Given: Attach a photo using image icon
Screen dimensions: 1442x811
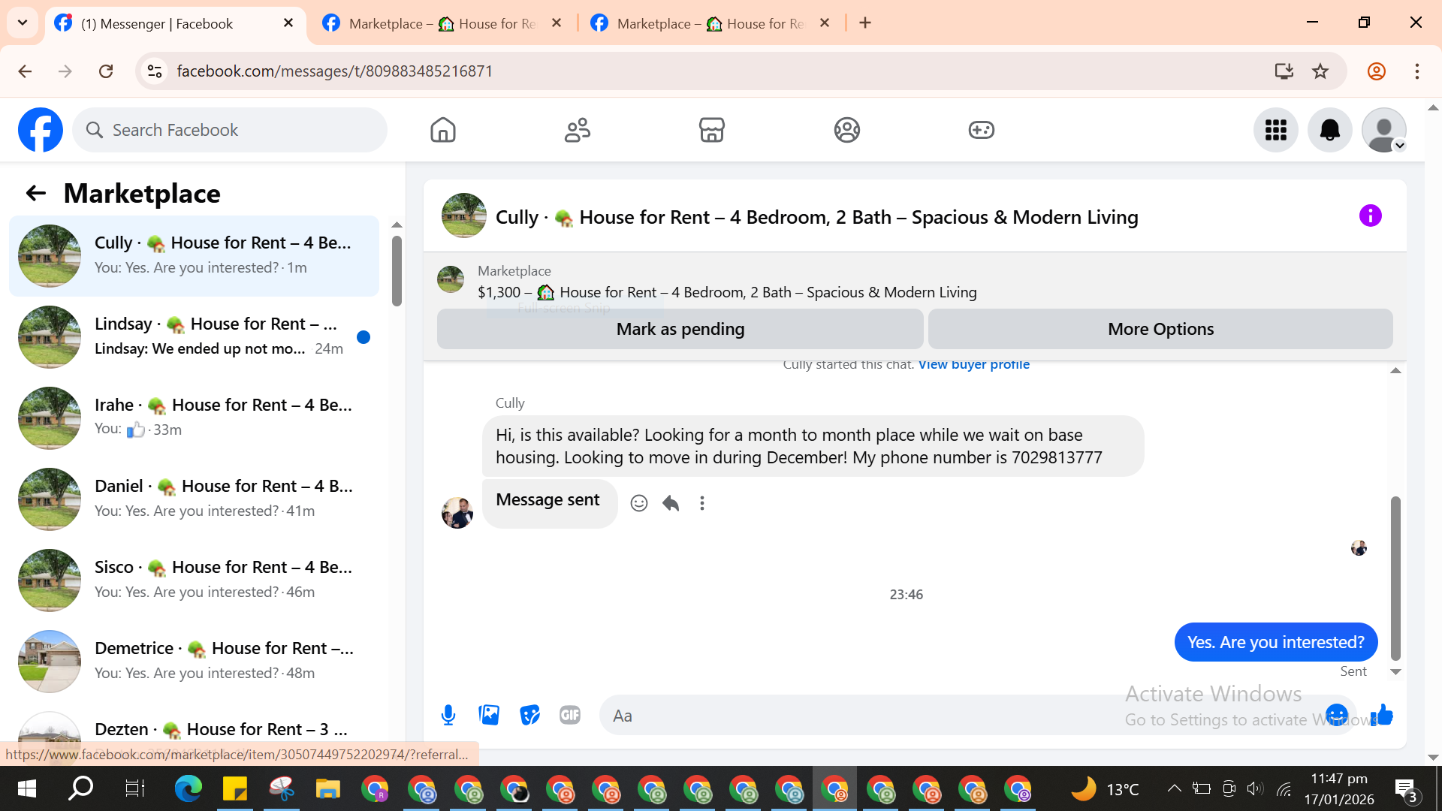Looking at the screenshot, I should pyautogui.click(x=489, y=715).
